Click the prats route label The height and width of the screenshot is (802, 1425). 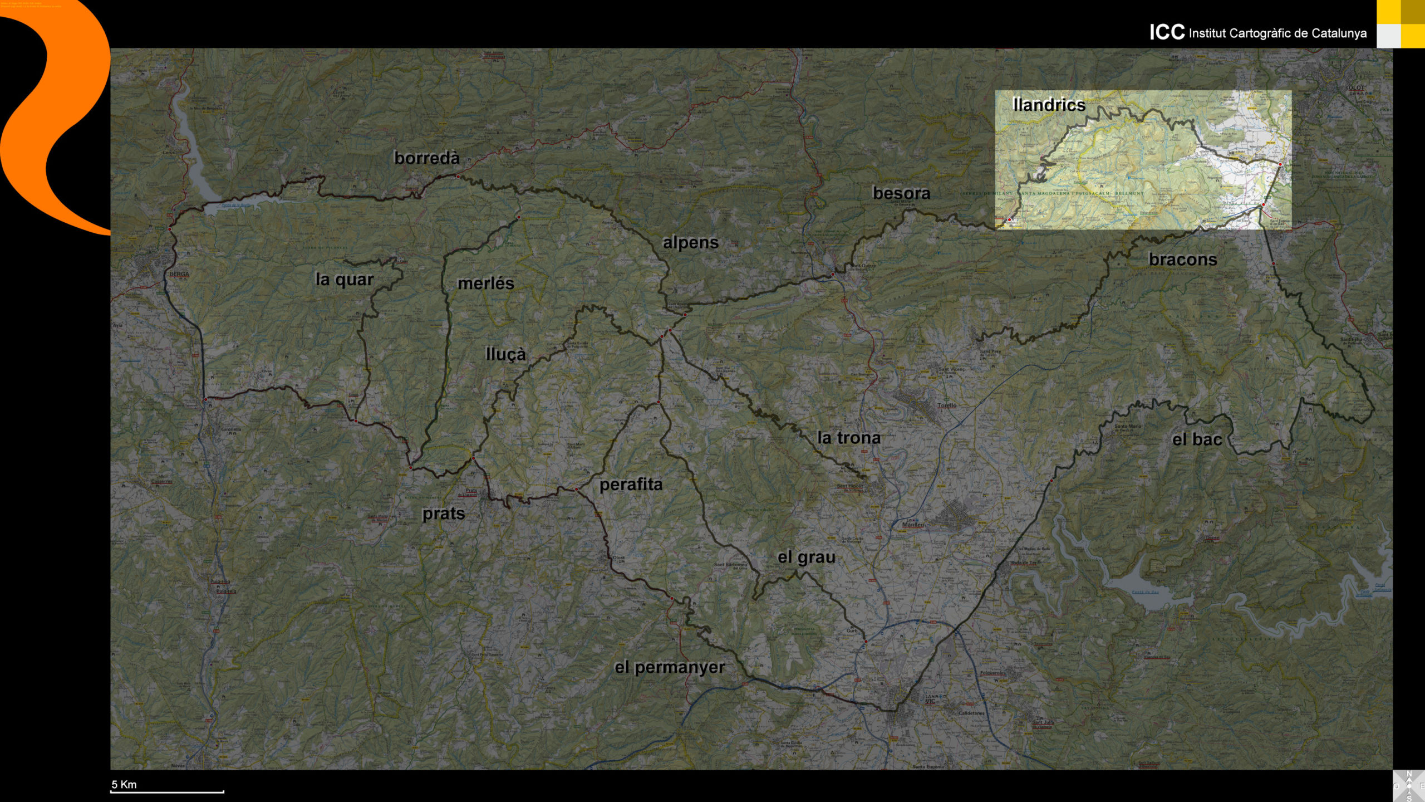pos(443,514)
